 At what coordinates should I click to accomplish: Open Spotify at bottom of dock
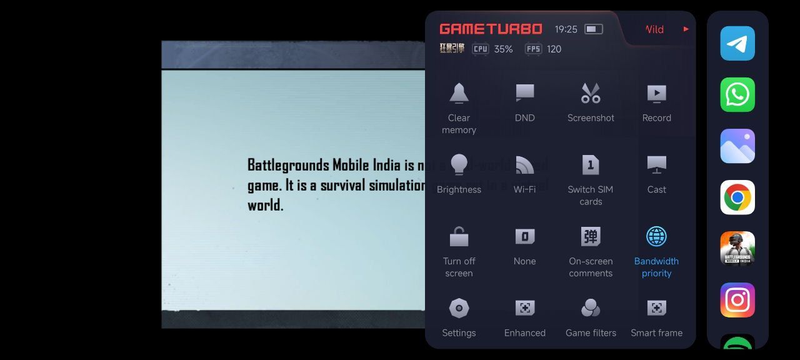[737, 342]
